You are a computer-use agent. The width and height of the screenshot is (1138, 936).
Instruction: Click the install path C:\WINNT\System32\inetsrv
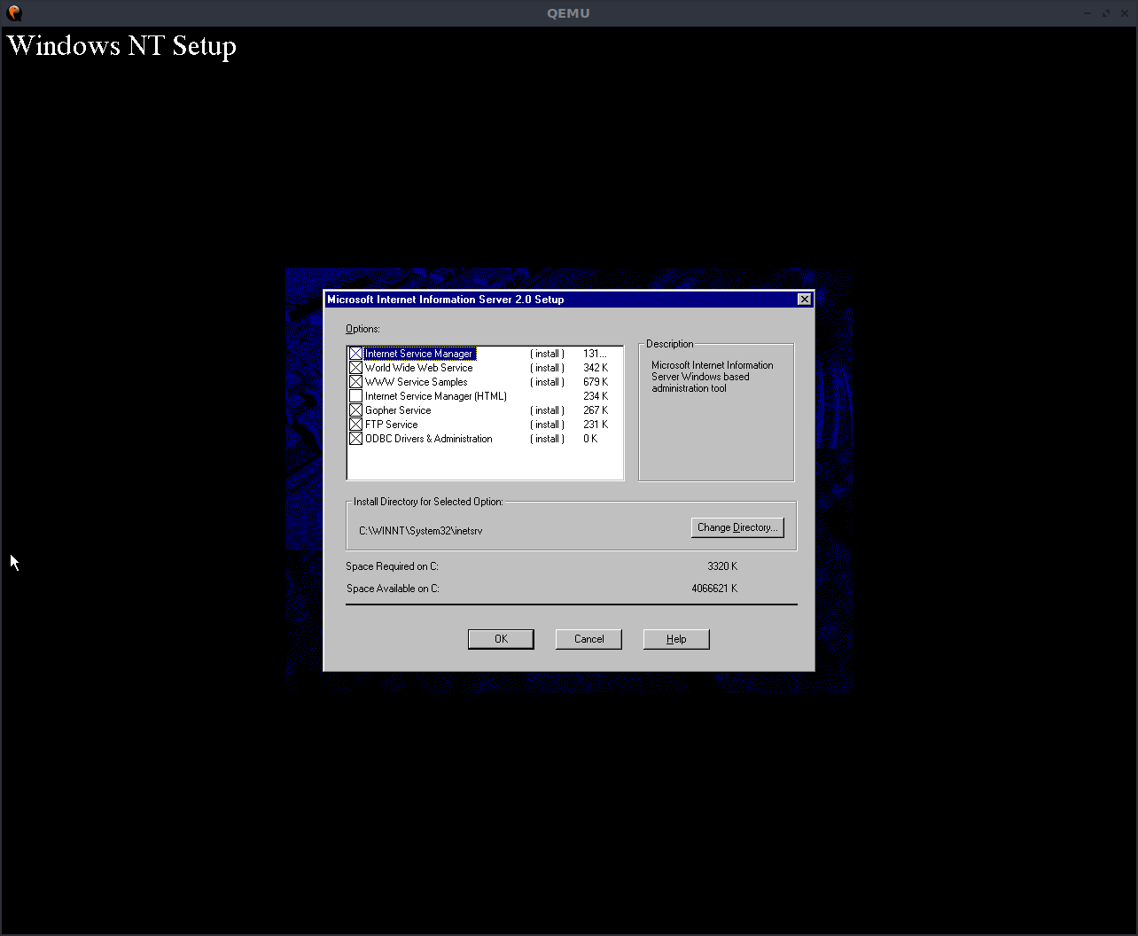pos(420,531)
